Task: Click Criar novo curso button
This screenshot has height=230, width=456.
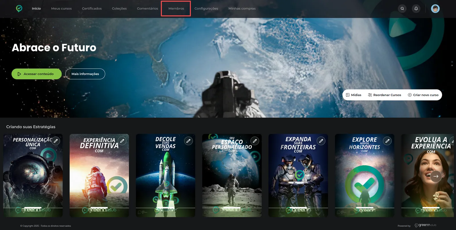Action: 423,95
